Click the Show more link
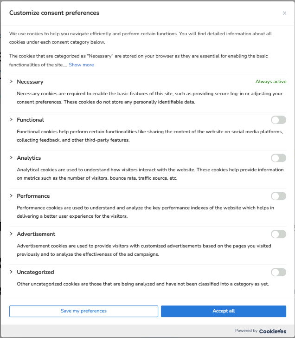 point(81,65)
